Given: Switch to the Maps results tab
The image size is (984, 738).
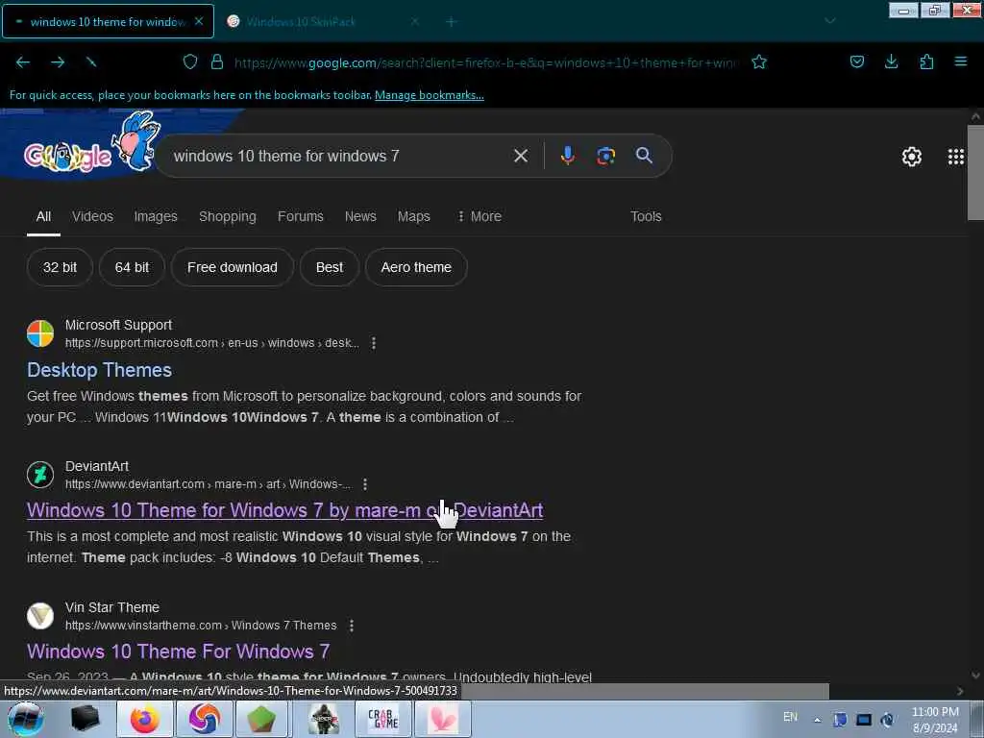Looking at the screenshot, I should pyautogui.click(x=413, y=216).
